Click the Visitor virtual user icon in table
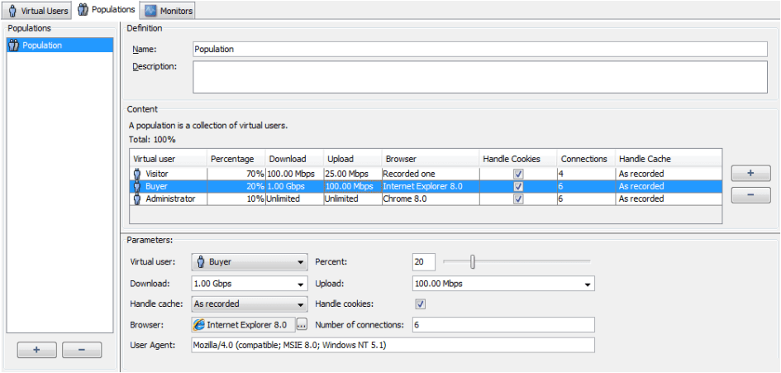Viewport: 781px width, 373px height. [x=137, y=174]
